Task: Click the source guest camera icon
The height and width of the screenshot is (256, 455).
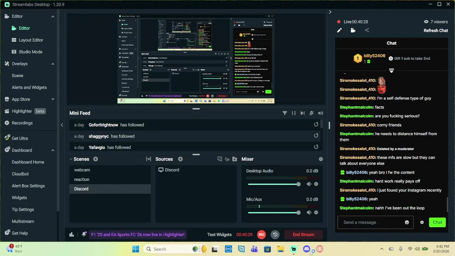Action: coord(227,159)
